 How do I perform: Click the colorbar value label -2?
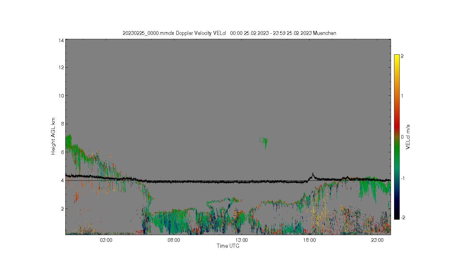(402, 218)
